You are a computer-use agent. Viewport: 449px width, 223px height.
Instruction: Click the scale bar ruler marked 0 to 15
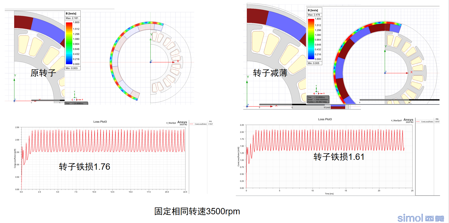[399, 100]
